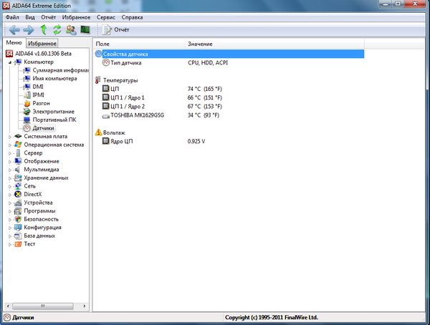Click the Вольтаж warning icon

pyautogui.click(x=98, y=132)
